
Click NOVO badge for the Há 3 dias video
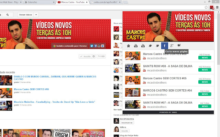click(x=205, y=106)
